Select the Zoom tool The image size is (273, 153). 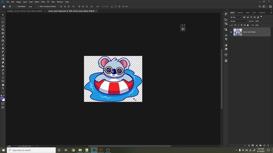(x=3, y=88)
